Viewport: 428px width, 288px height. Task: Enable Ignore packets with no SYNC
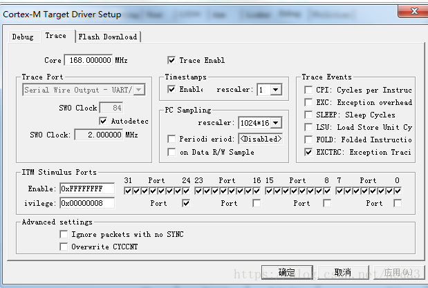point(64,234)
